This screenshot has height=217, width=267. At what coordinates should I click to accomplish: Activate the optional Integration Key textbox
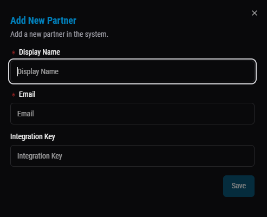tap(132, 156)
